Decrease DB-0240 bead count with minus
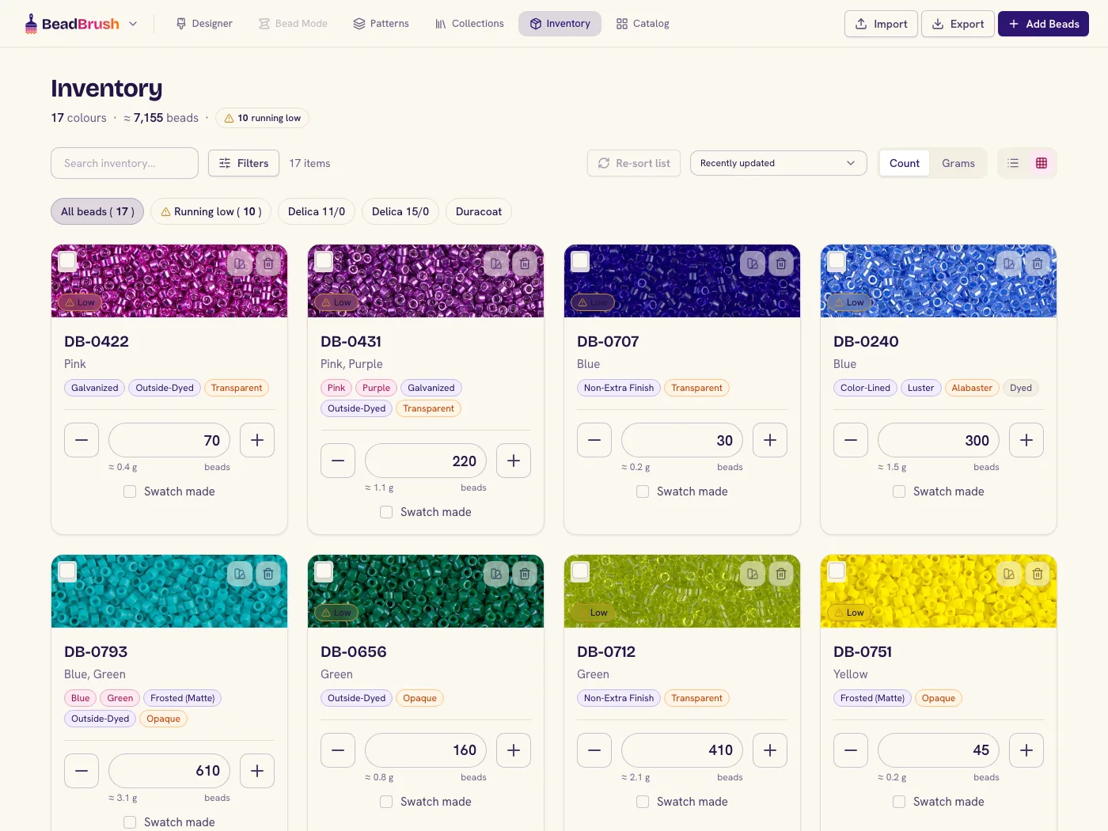Image resolution: width=1108 pixels, height=831 pixels. [851, 440]
